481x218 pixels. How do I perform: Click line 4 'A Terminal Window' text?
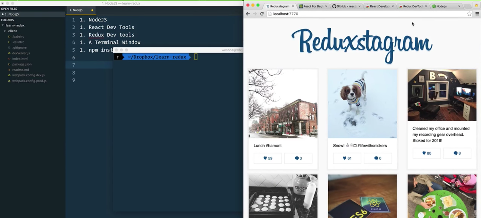[x=114, y=42]
